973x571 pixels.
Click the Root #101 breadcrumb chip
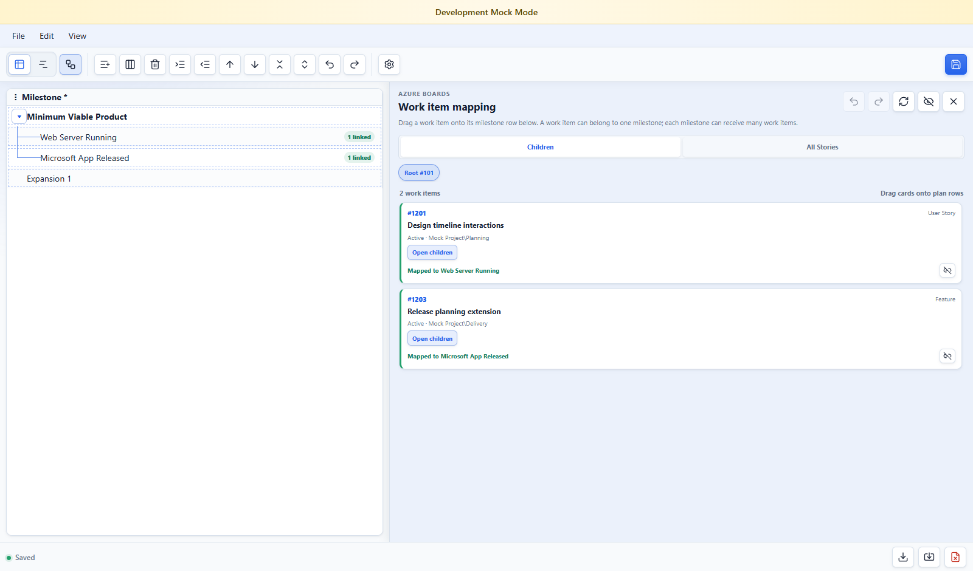[419, 173]
